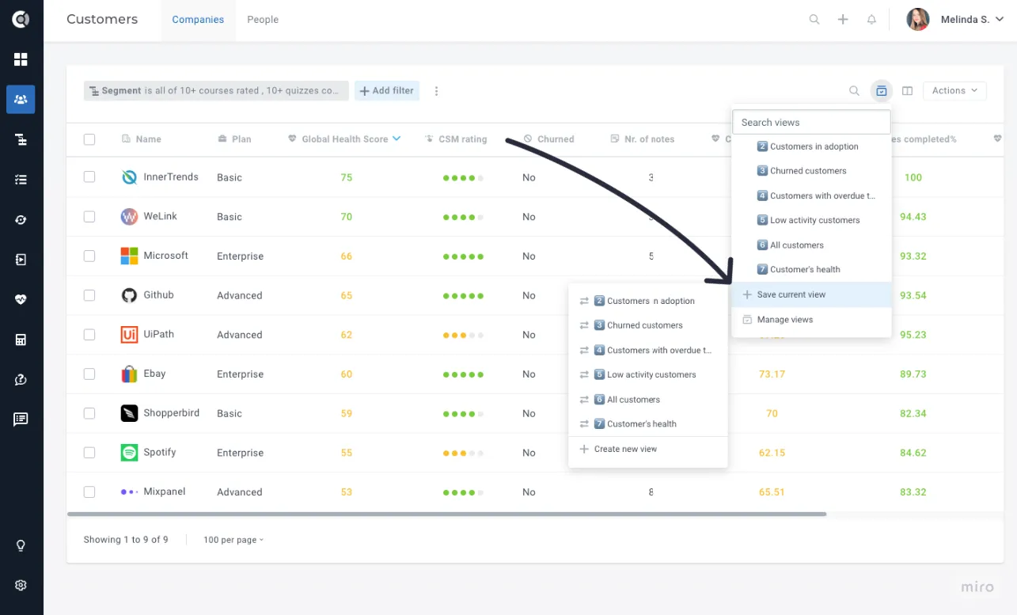Open the 100 per page dropdown
1017x615 pixels.
tap(233, 540)
